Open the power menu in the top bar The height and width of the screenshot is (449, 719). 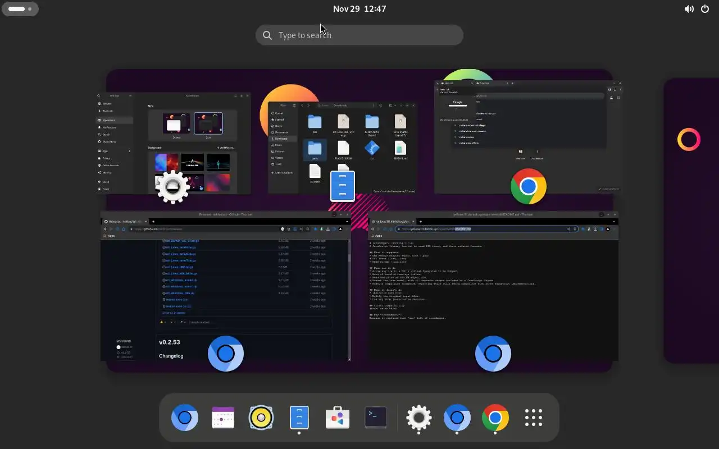[x=705, y=9]
